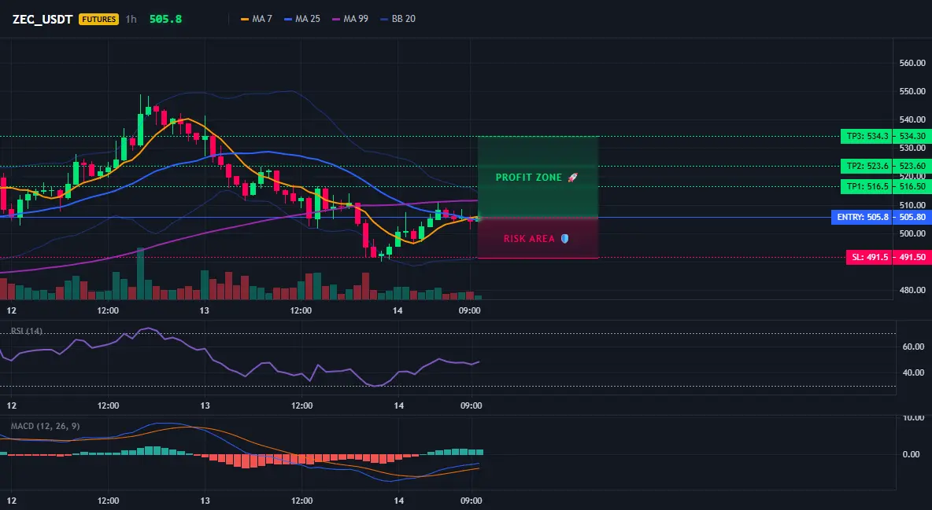This screenshot has height=510, width=932.
Task: Click the rocket icon beside PROFIT ZONE
Action: tap(572, 178)
